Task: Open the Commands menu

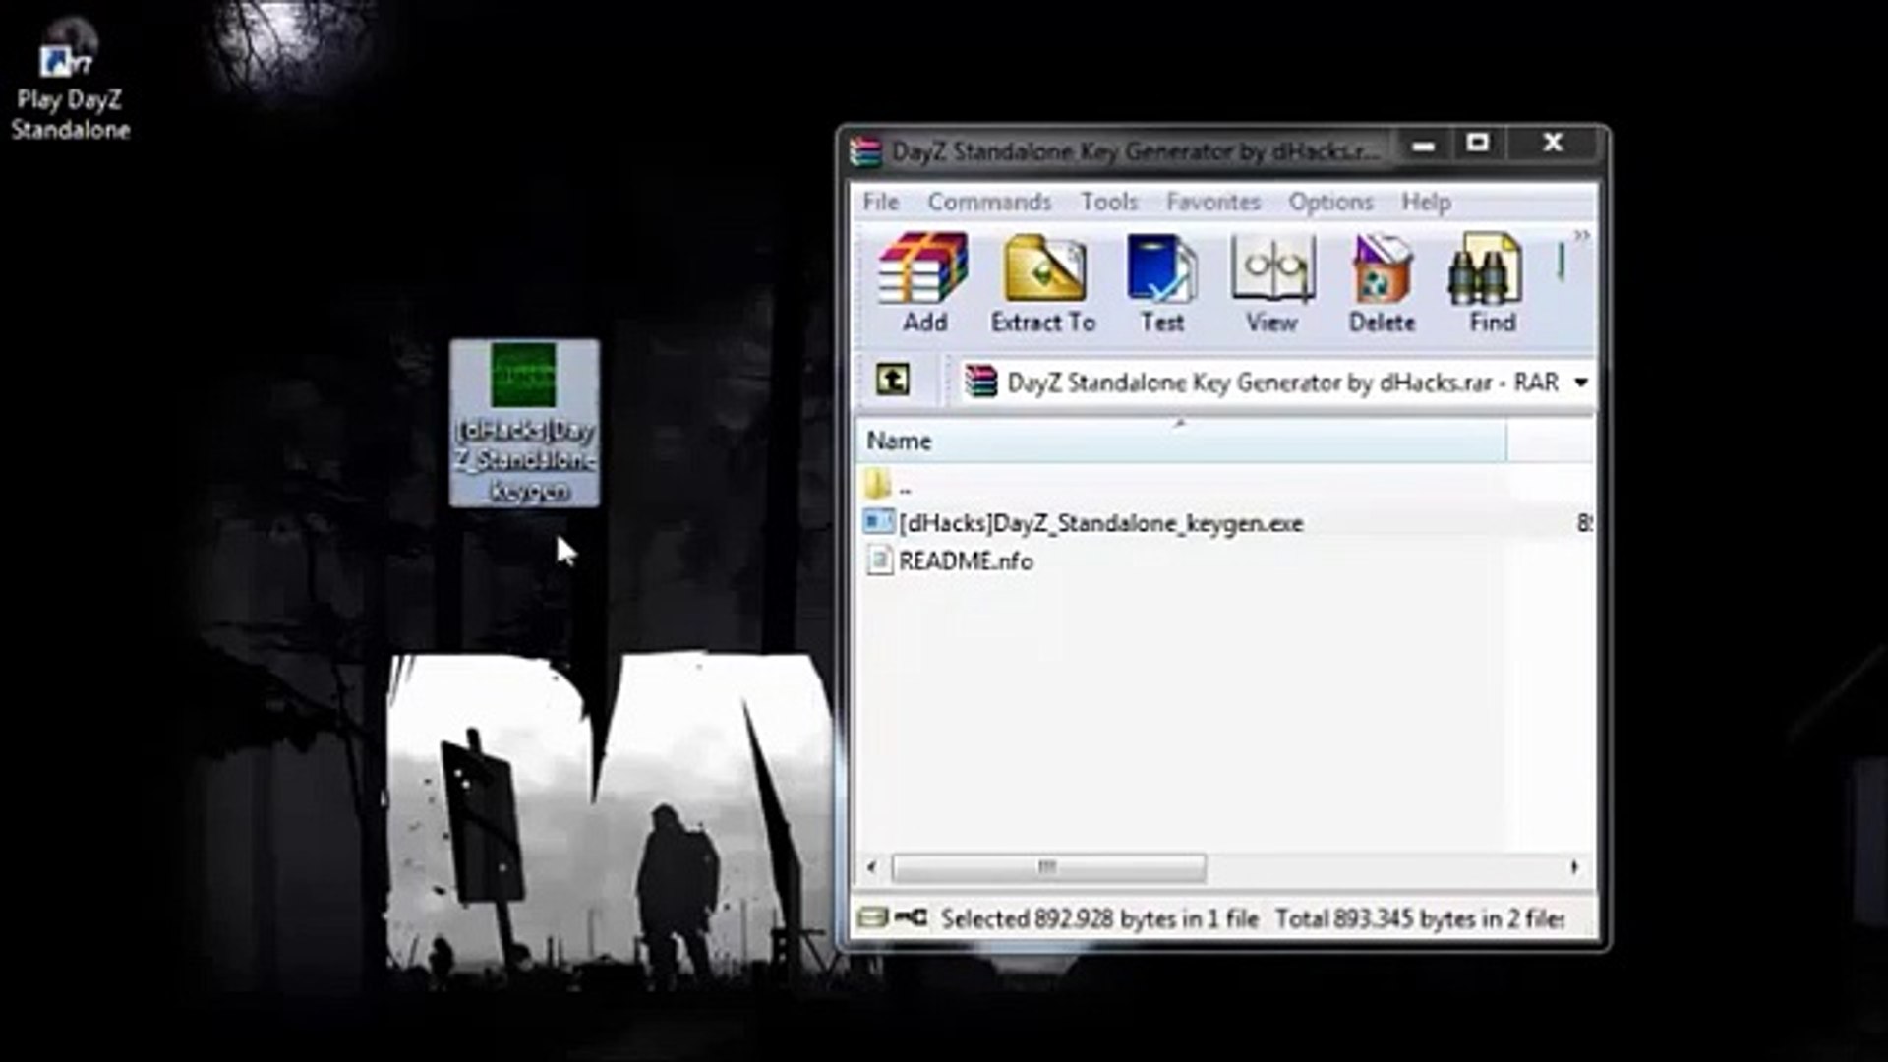Action: [988, 202]
